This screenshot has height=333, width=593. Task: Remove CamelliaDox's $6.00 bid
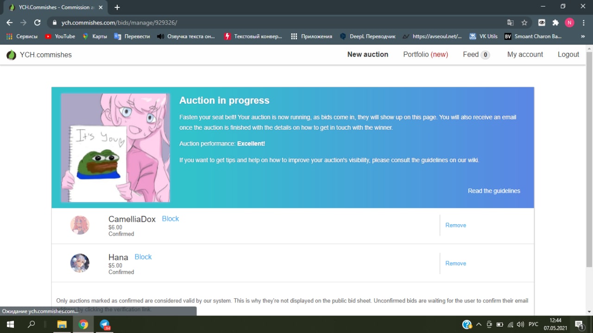[x=455, y=225]
